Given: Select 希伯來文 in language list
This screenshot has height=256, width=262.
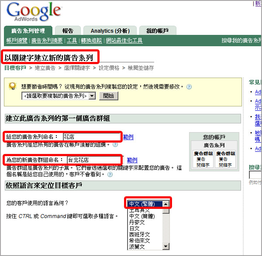Looking at the screenshot, I should click(x=145, y=240).
